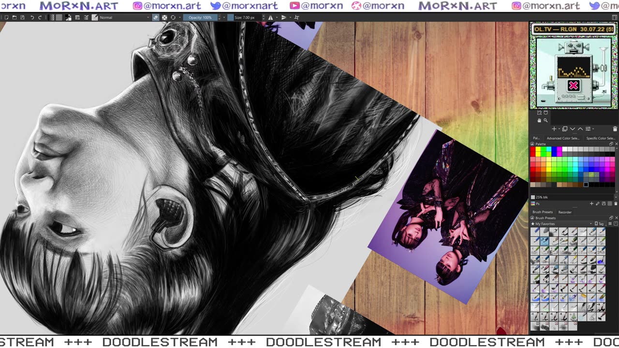Select the freehand selection tool icon

click(x=539, y=113)
